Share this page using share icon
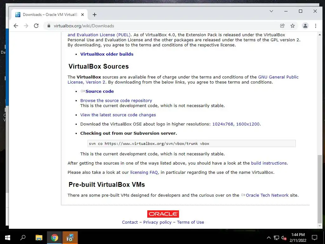The width and height of the screenshot is (325, 244). (x=282, y=26)
